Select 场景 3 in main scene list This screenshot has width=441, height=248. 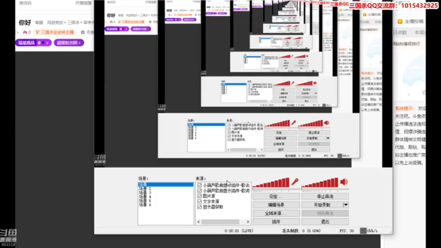click(x=145, y=192)
